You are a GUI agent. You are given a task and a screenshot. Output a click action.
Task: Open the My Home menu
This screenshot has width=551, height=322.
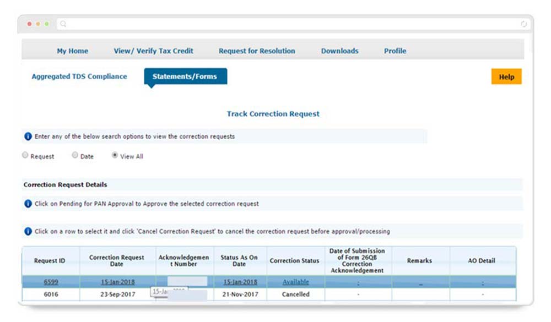coord(72,51)
